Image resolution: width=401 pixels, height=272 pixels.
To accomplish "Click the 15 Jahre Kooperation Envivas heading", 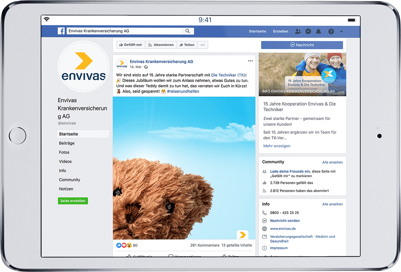I will [x=299, y=107].
